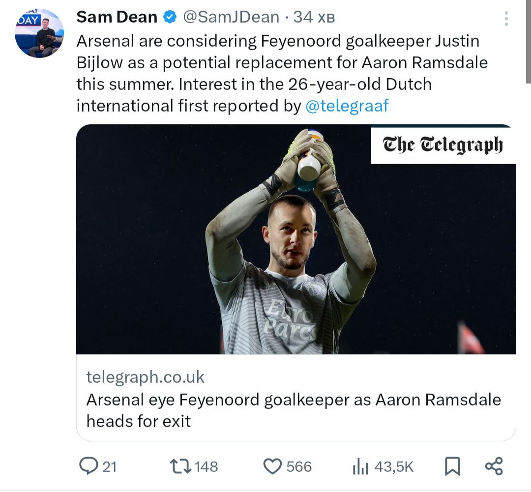Click the Arsenal eye Feyenoord goalkeeper headline
This screenshot has width=531, height=492.
click(294, 410)
